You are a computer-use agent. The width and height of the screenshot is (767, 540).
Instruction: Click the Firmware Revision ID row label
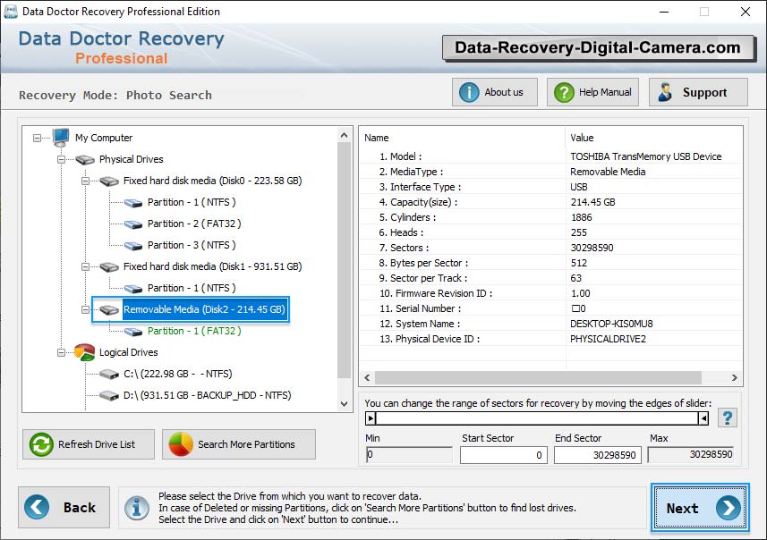coord(436,294)
